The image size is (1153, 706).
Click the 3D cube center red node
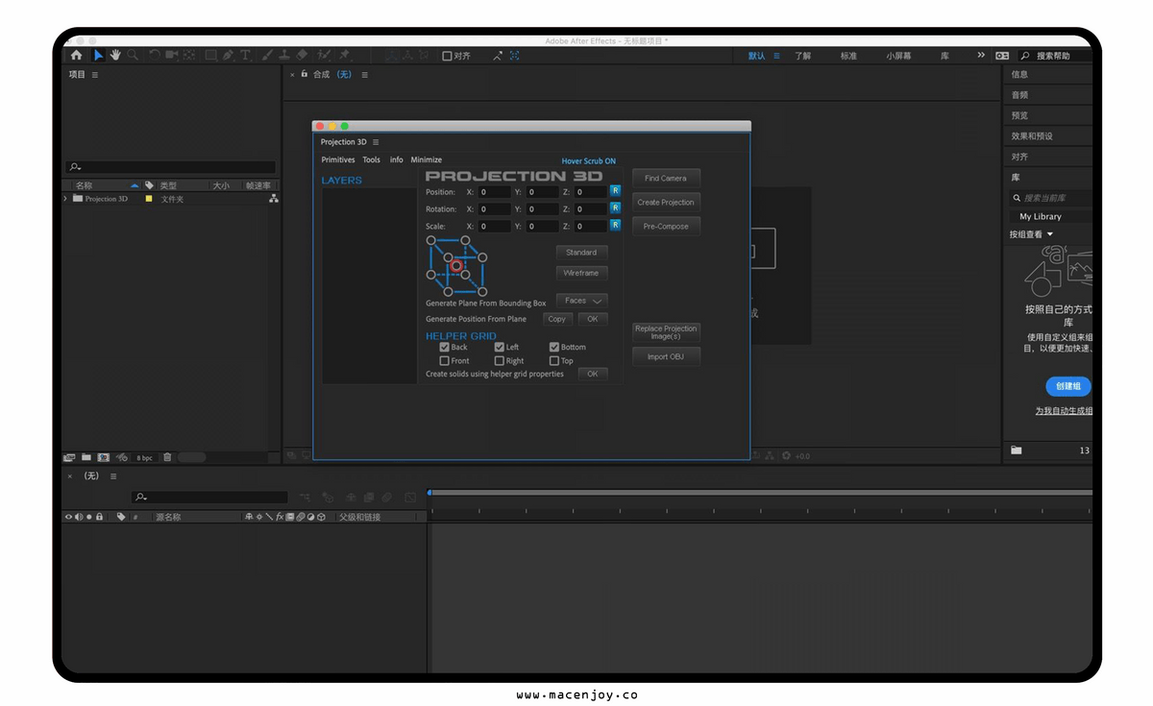[x=457, y=265]
